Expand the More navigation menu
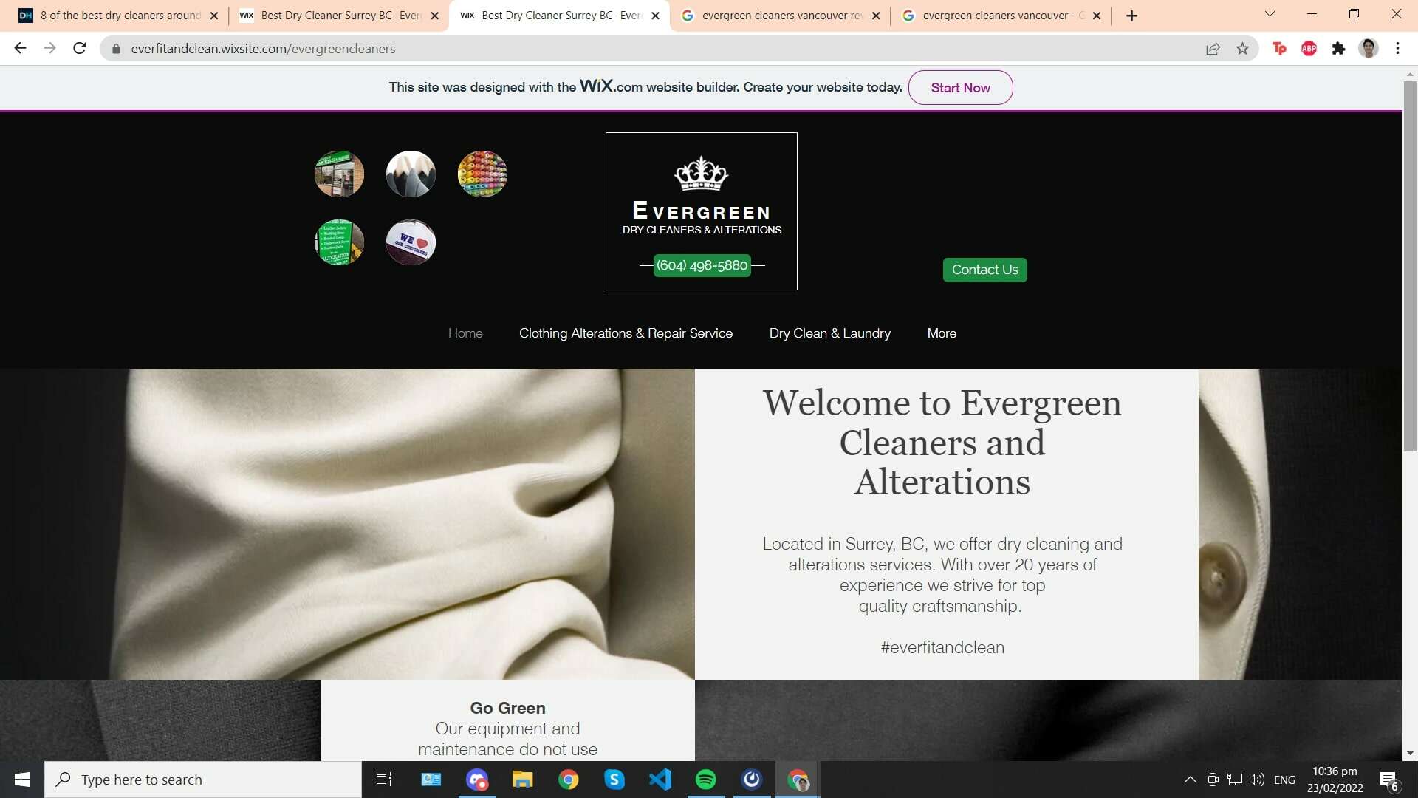Viewport: 1418px width, 798px height. coord(942,333)
